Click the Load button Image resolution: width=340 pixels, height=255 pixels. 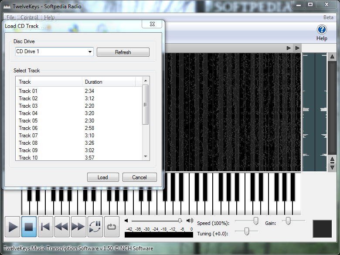(103, 177)
